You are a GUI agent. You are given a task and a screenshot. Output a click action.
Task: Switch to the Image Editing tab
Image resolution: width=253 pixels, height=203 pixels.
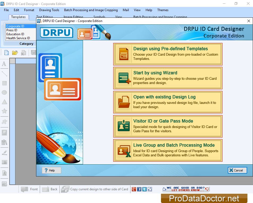(73, 17)
